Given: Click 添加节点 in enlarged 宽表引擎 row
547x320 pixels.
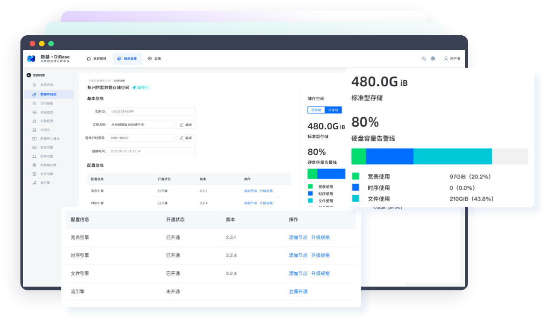Looking at the screenshot, I should pyautogui.click(x=298, y=237).
